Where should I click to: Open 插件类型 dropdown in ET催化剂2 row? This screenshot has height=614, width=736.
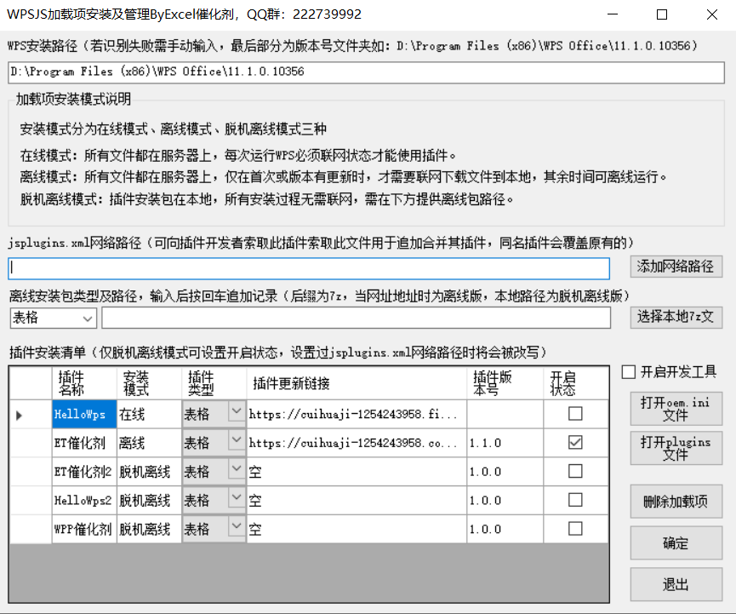237,469
